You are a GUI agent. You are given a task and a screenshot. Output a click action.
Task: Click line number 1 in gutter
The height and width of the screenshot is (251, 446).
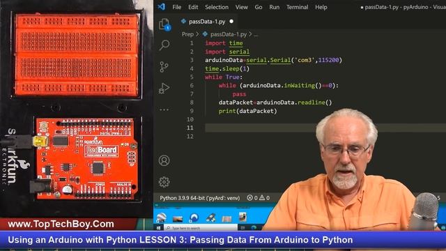[x=192, y=43]
